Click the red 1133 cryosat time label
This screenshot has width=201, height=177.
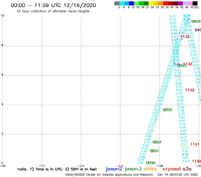tap(185, 37)
